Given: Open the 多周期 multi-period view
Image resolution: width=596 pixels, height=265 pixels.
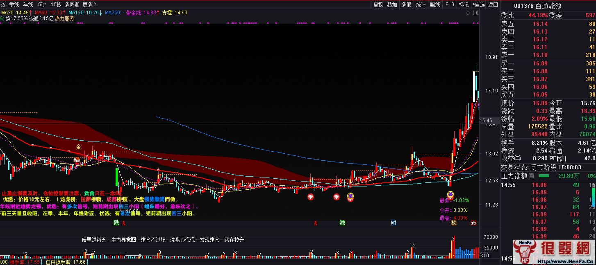Looking at the screenshot, I should pos(72,4).
